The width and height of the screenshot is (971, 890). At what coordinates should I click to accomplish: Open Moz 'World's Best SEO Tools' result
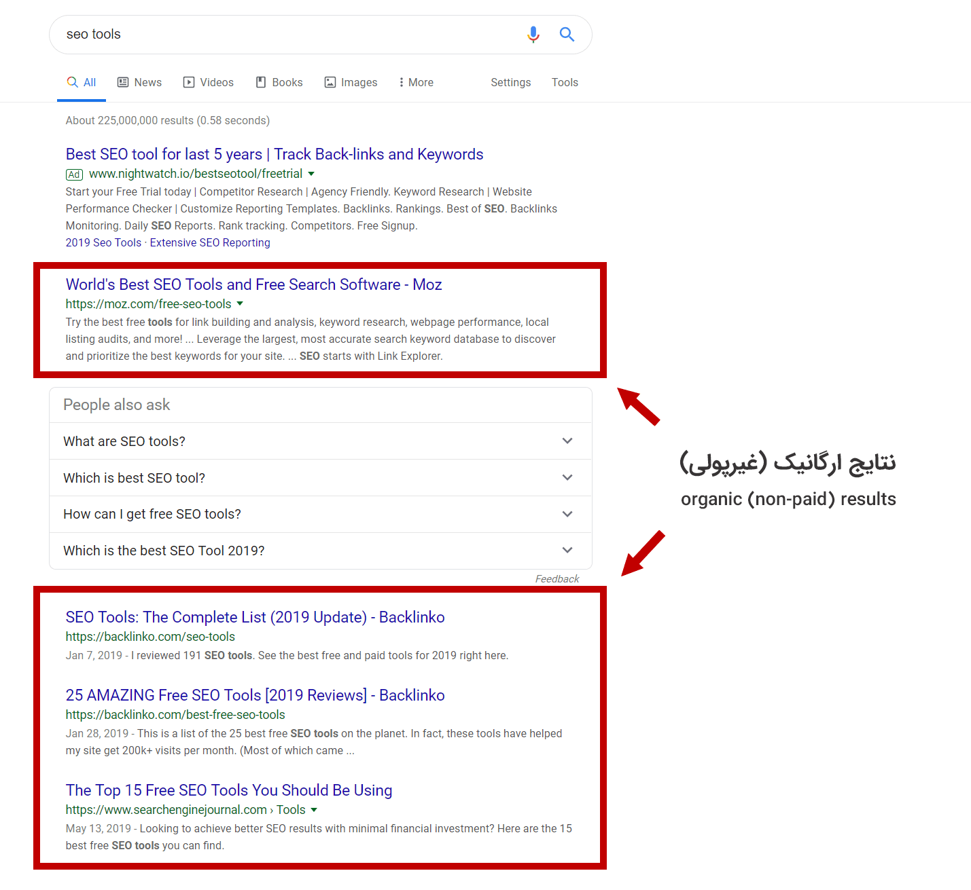point(254,284)
